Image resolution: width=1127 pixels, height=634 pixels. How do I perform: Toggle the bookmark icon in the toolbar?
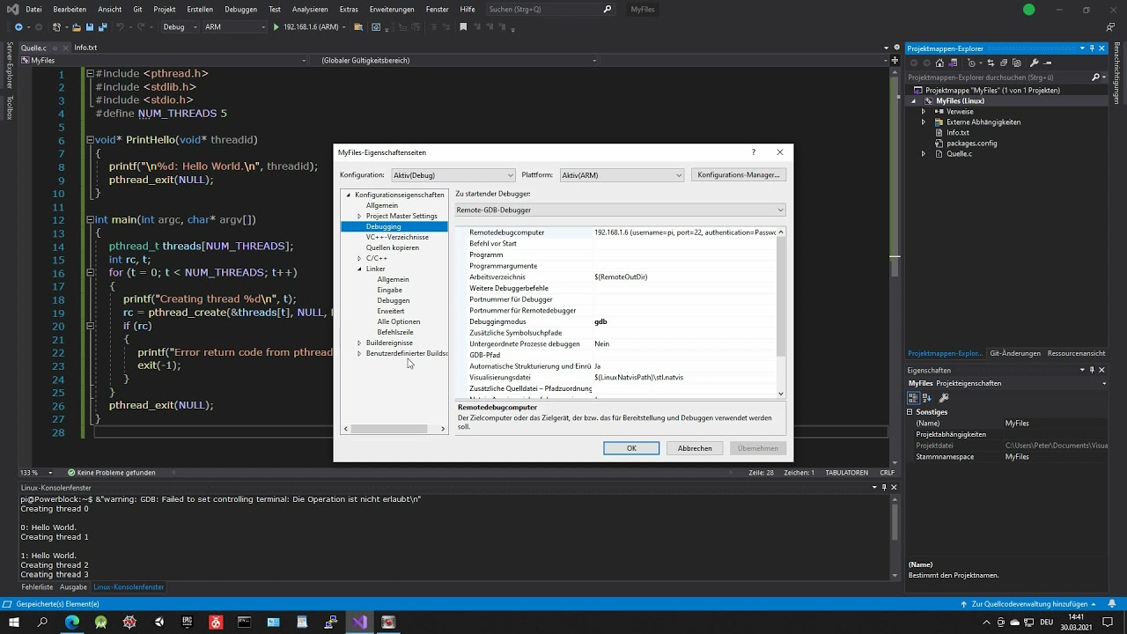pyautogui.click(x=463, y=26)
